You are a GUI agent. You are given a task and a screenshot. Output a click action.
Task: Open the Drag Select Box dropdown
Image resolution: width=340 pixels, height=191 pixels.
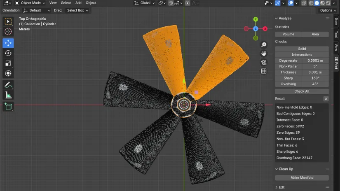[77, 10]
